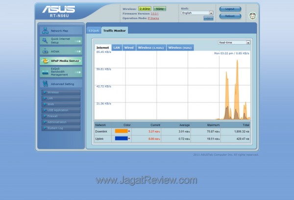Click arrow icon beside WAN submenu
Image resolution: width=294 pixels, height=200 pixels.
[45, 104]
